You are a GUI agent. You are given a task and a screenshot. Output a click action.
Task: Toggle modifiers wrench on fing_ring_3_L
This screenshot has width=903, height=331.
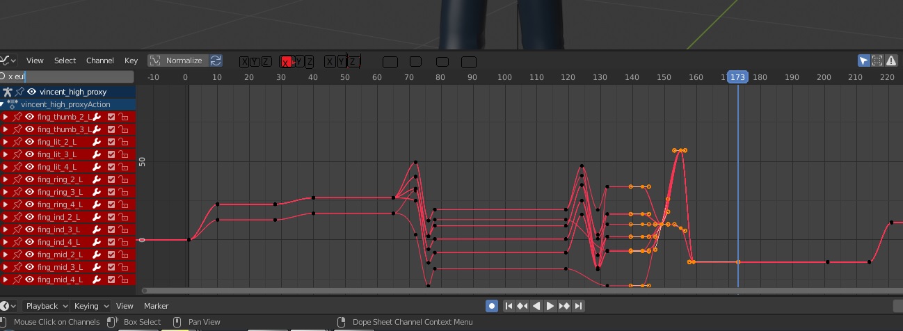(x=97, y=192)
